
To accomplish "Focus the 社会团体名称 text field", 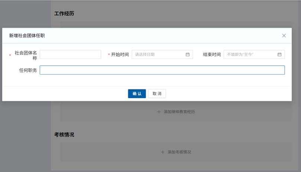I will pyautogui.click(x=70, y=54).
